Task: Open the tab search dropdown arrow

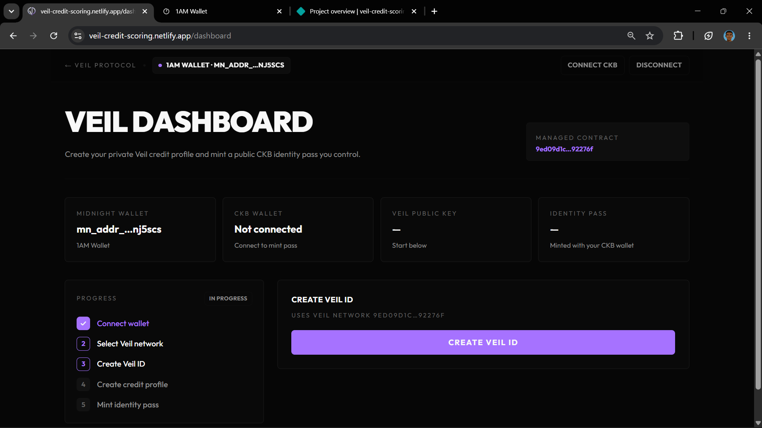Action: 12,11
